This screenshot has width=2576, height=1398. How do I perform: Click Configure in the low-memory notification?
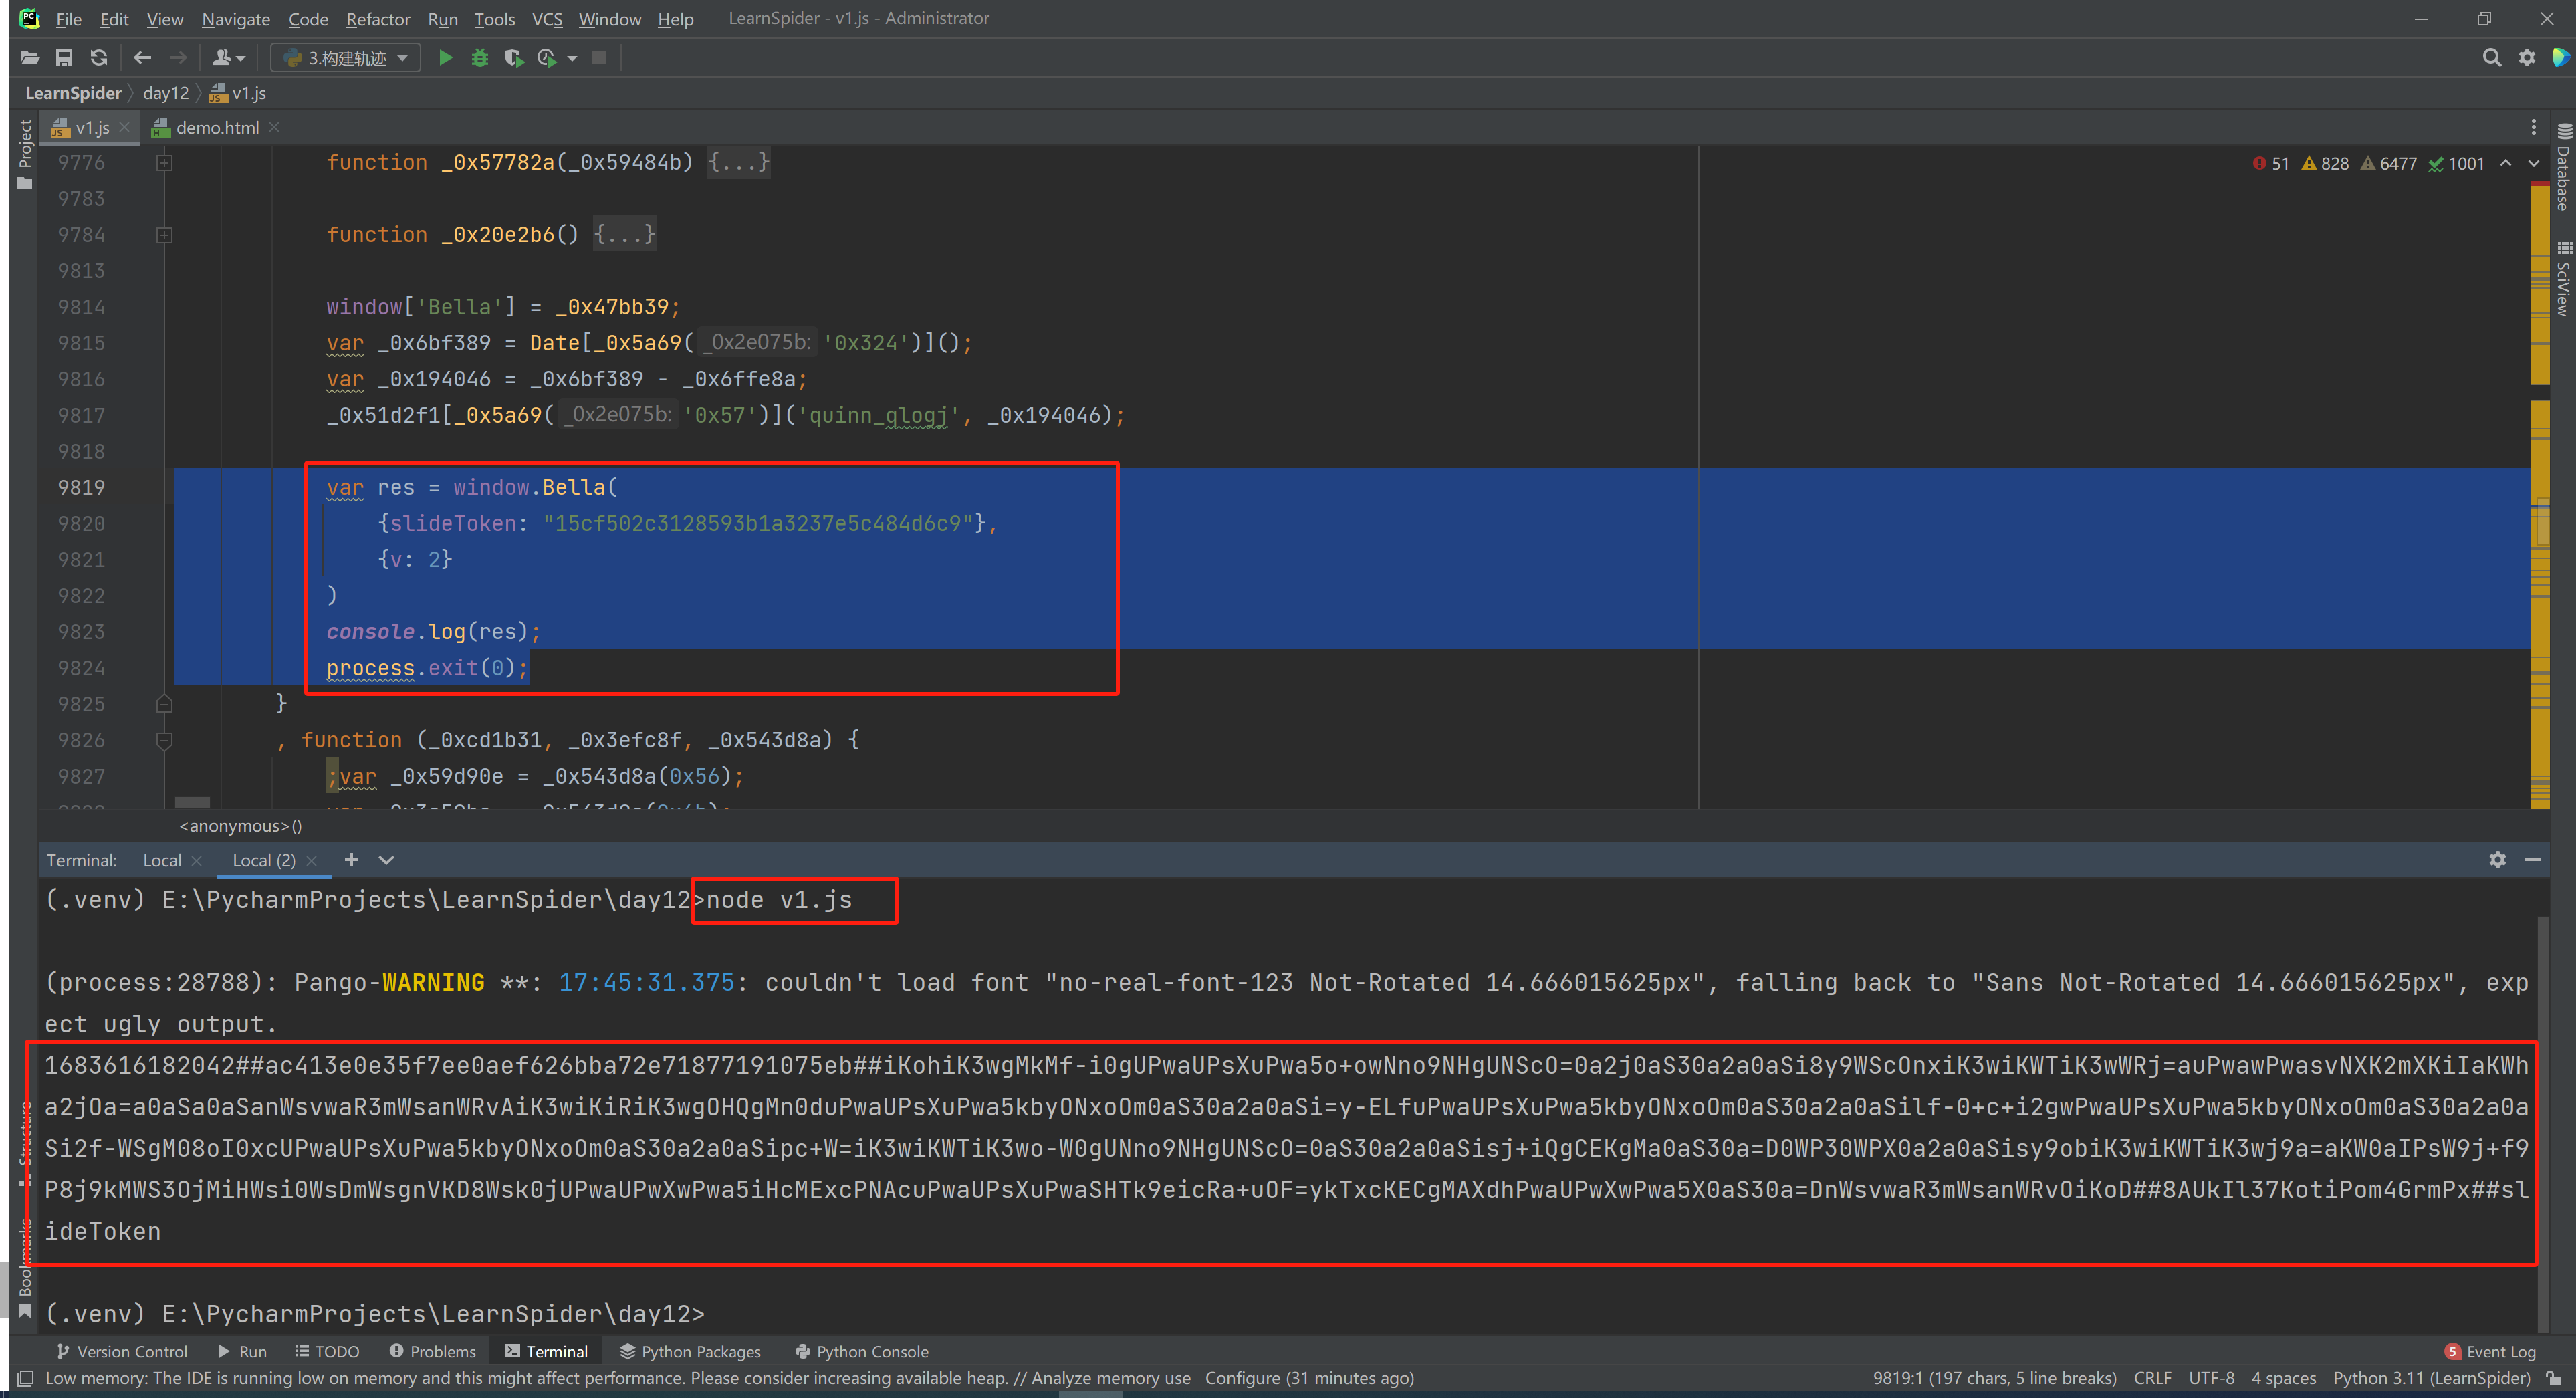pos(1243,1379)
